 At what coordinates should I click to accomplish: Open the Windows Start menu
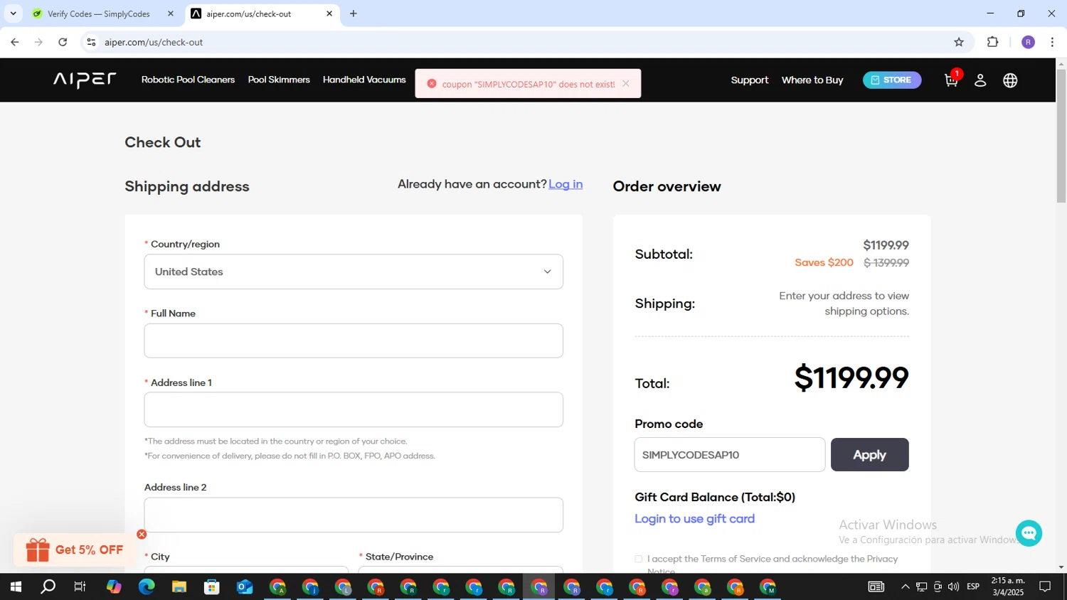click(x=16, y=586)
